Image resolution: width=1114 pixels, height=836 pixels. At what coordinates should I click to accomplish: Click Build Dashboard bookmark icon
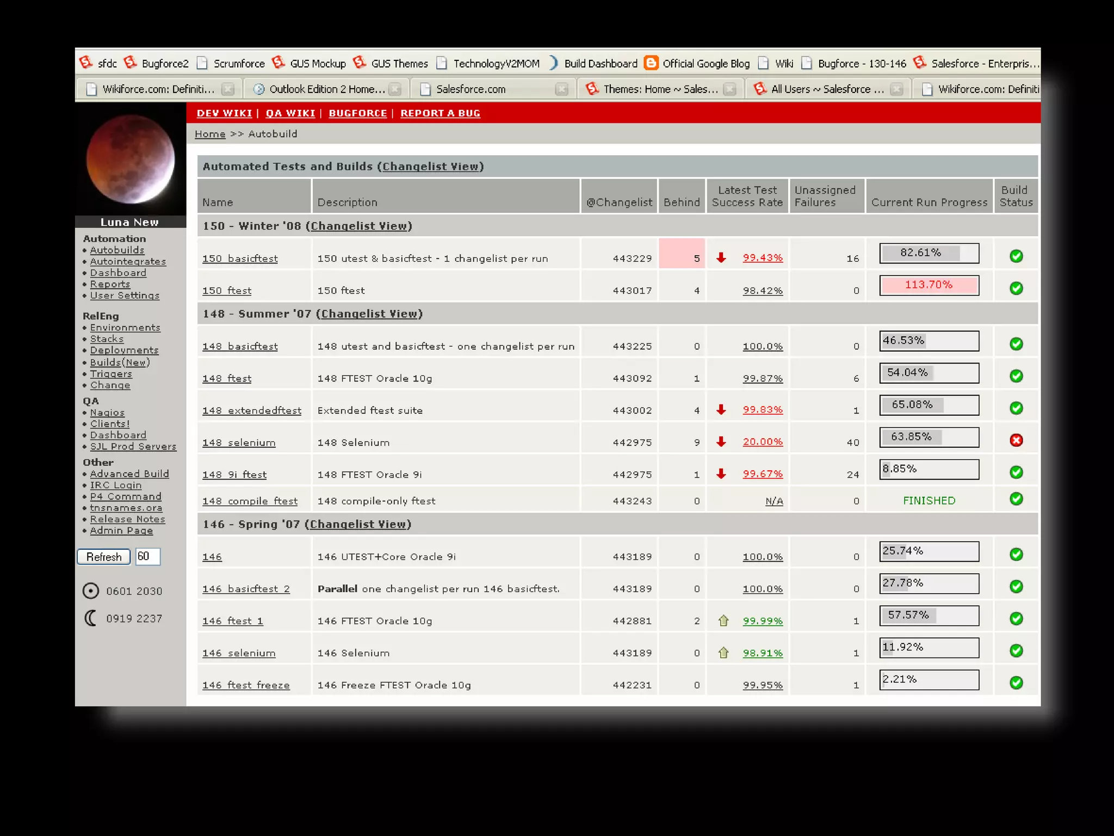tap(553, 63)
